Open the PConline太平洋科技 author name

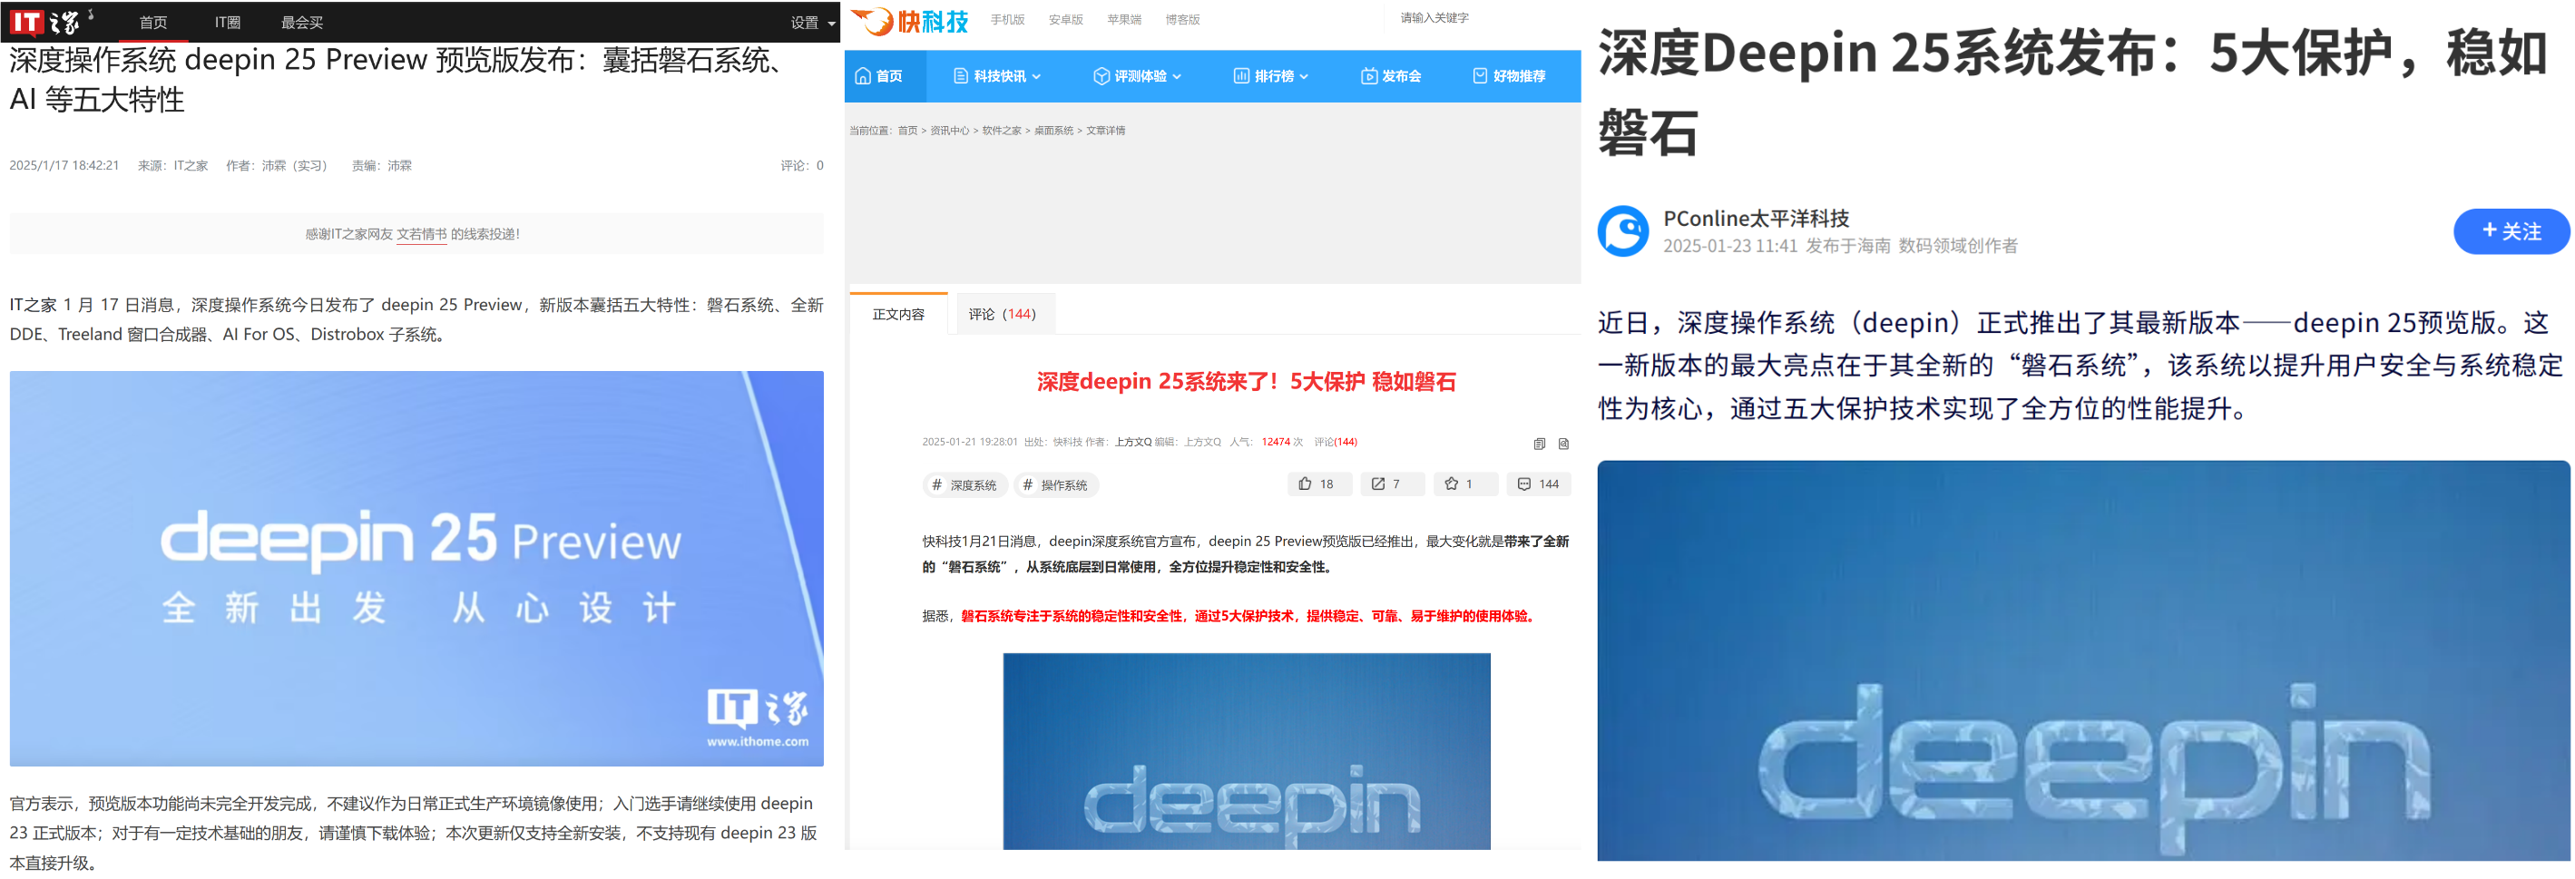(x=1756, y=219)
